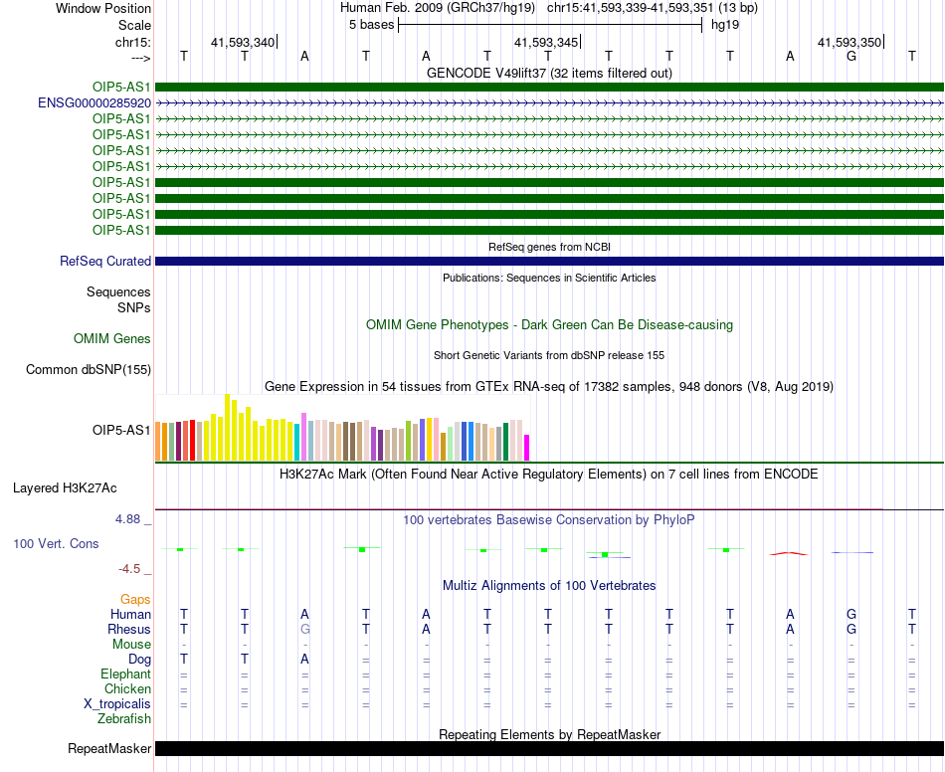Click the 5 bases scale bar
This screenshot has width=945, height=772.
(550, 25)
